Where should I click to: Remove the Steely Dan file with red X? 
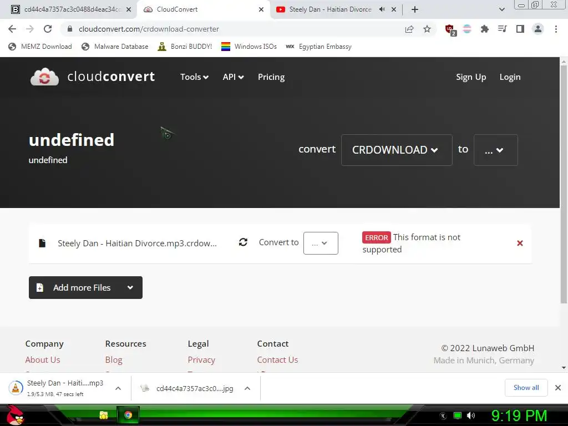pos(520,243)
